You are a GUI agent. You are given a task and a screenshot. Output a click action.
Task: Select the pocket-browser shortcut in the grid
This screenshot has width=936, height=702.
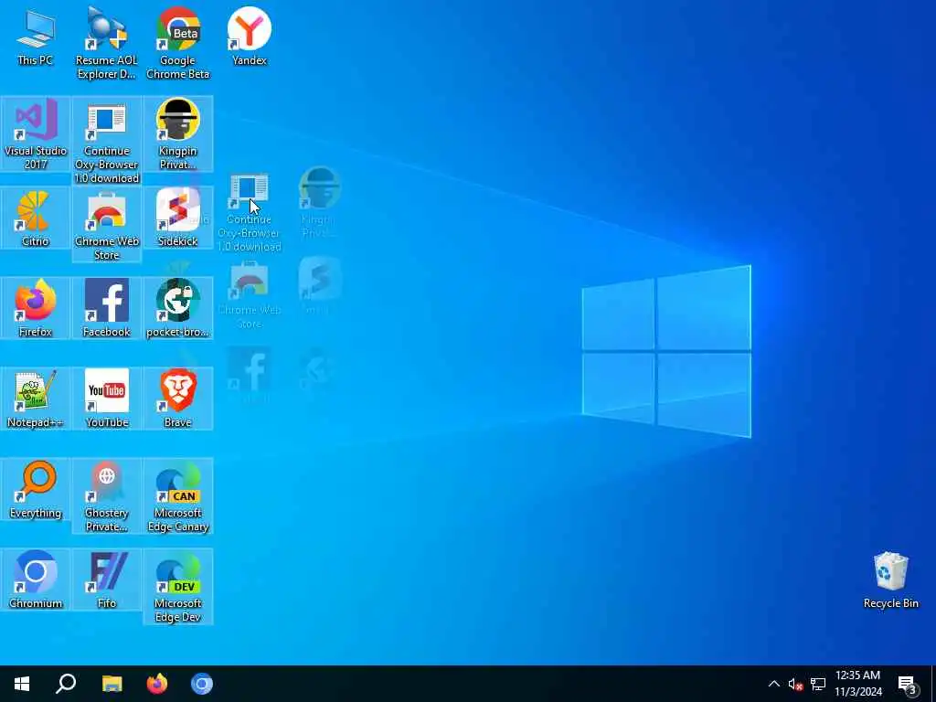178,309
